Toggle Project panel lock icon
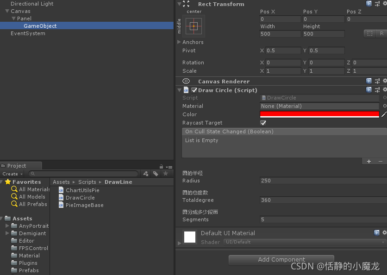This screenshot has height=275, width=387. [x=161, y=167]
